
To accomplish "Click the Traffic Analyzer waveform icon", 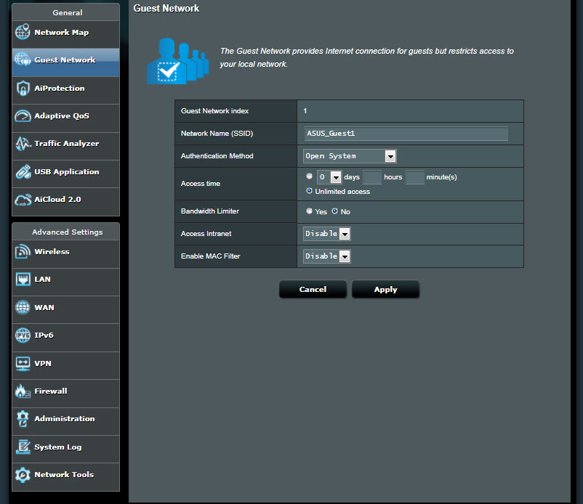I will coord(23,143).
